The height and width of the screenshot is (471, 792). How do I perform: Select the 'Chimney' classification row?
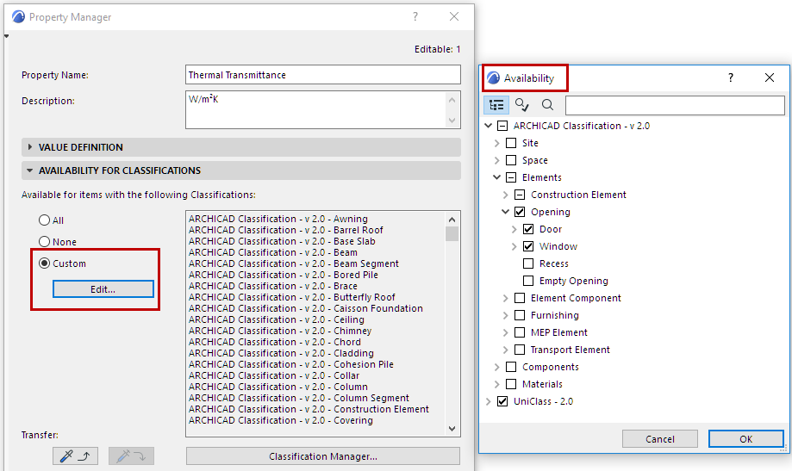280,331
